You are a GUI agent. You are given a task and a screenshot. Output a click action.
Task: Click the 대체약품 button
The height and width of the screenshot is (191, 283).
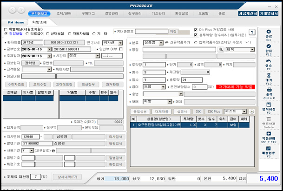[x=162, y=112]
